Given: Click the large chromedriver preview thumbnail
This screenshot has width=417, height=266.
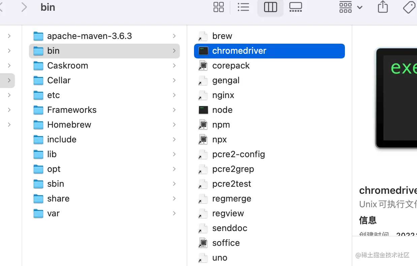Looking at the screenshot, I should point(396,98).
